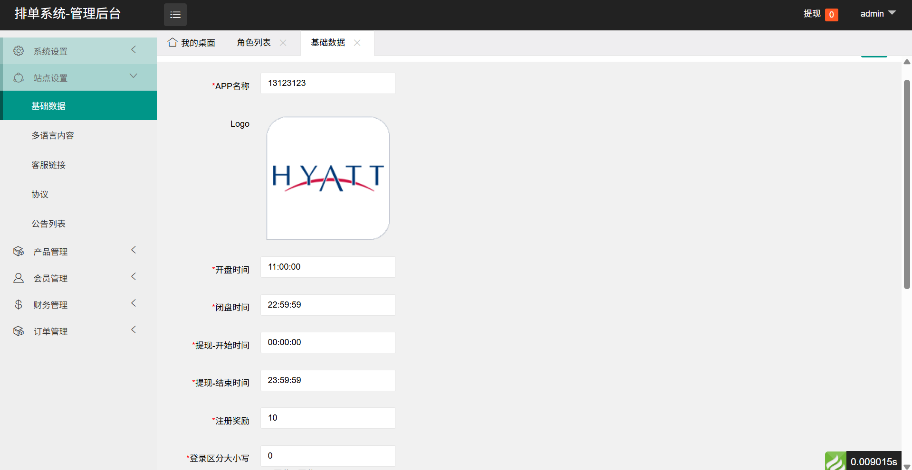This screenshot has width=912, height=470.
Task: Click the 0.009015s runtime indicator
Action: 874,461
